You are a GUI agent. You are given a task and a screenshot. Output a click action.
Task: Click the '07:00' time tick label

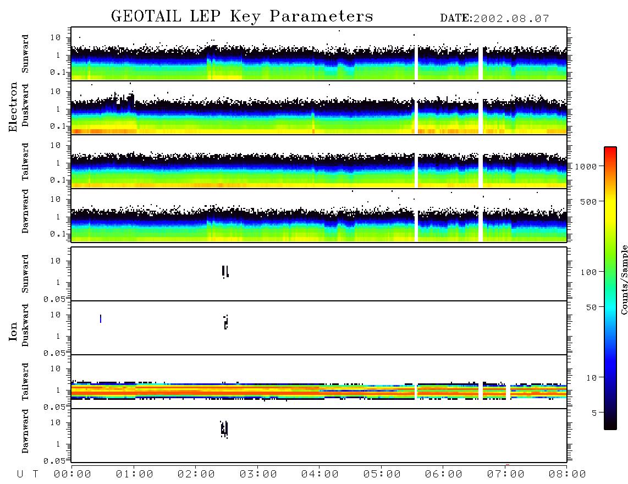tap(506, 475)
